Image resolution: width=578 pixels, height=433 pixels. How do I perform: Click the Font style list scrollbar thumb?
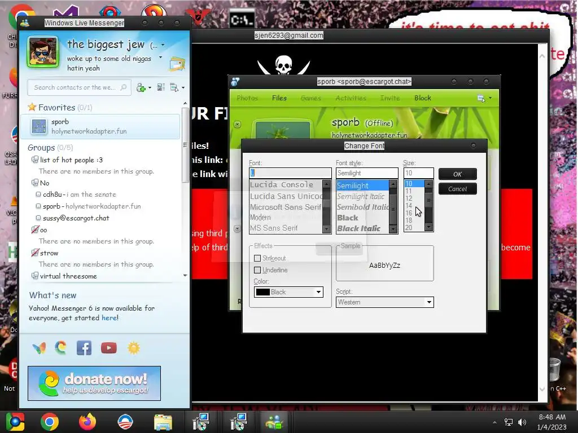coord(393,209)
